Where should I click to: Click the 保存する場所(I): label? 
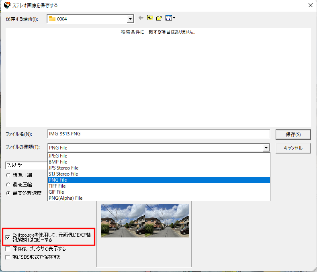coord(22,19)
